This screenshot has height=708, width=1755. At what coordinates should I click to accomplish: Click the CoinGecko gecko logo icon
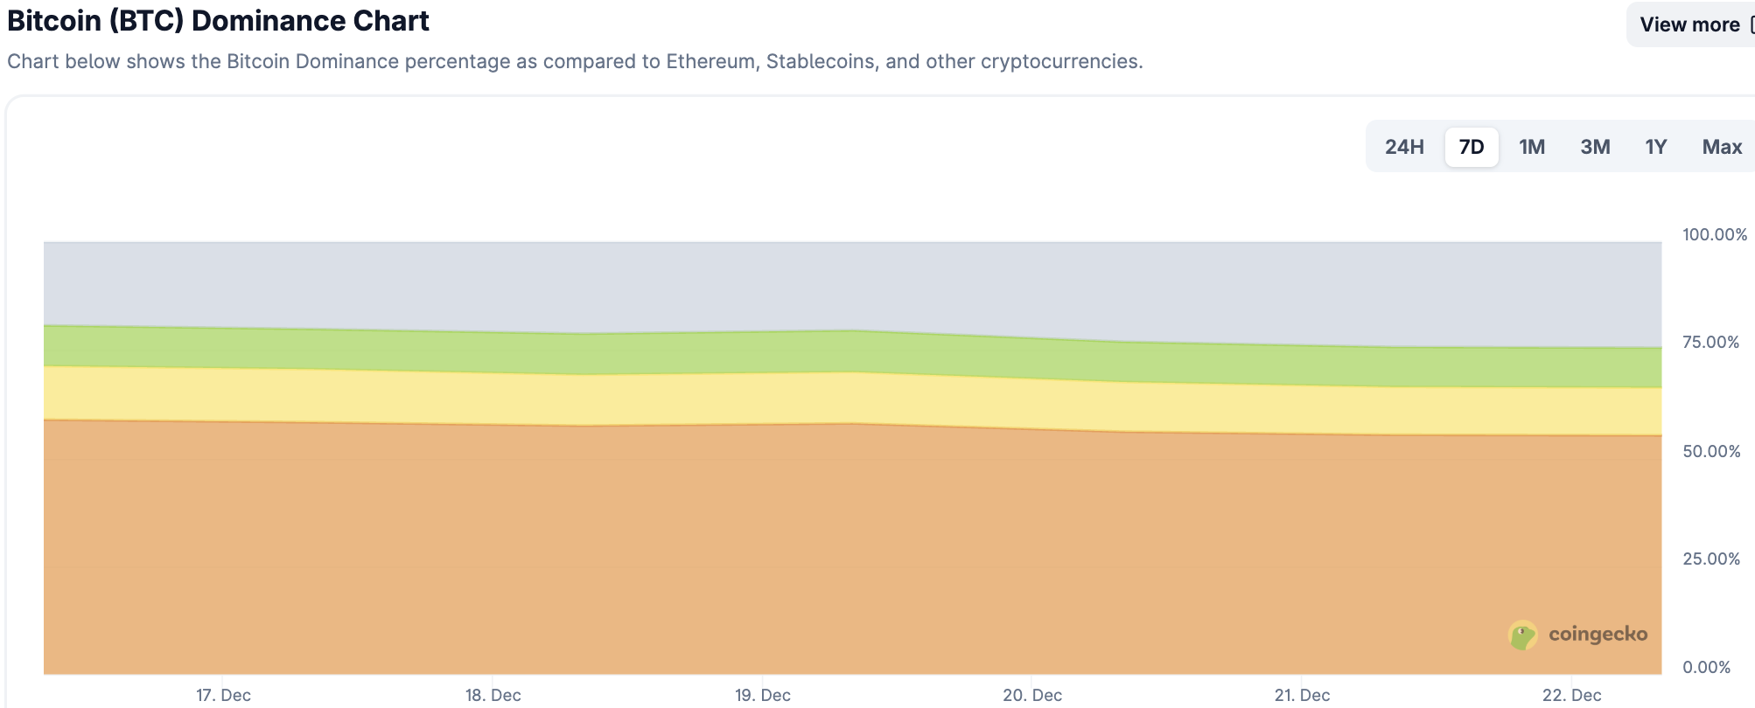point(1522,635)
